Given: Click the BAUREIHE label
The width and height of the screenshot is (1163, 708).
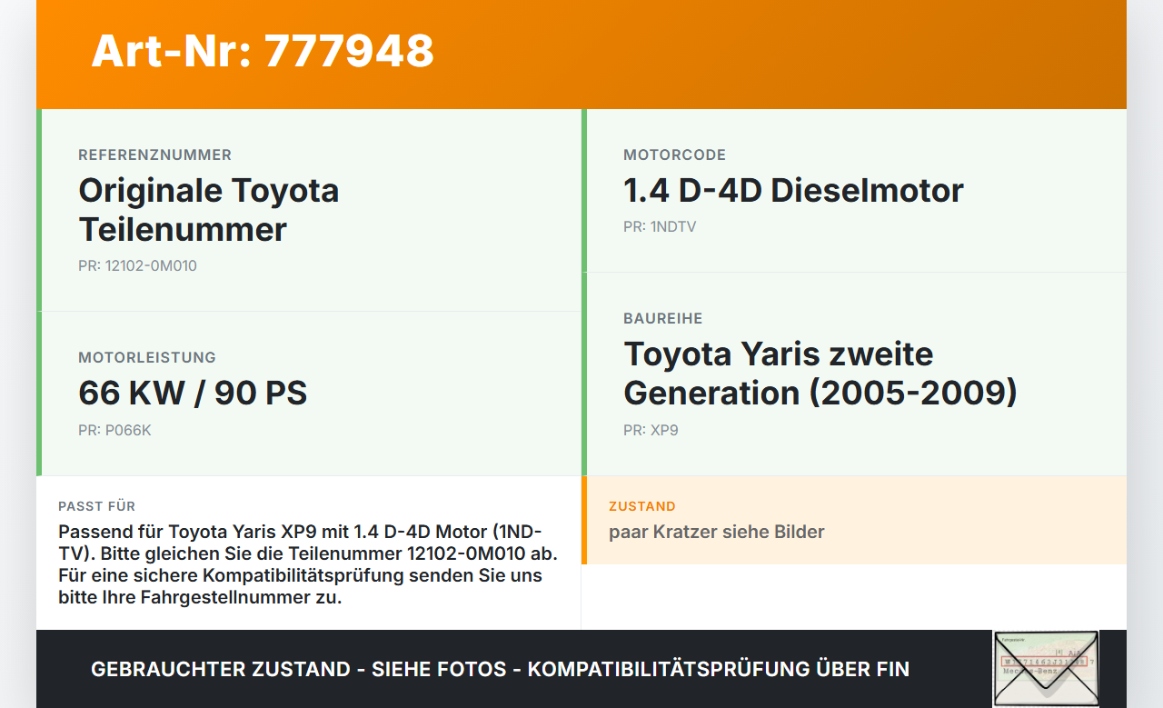Looking at the screenshot, I should point(663,318).
